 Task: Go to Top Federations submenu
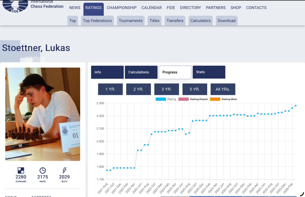pyautogui.click(x=97, y=21)
